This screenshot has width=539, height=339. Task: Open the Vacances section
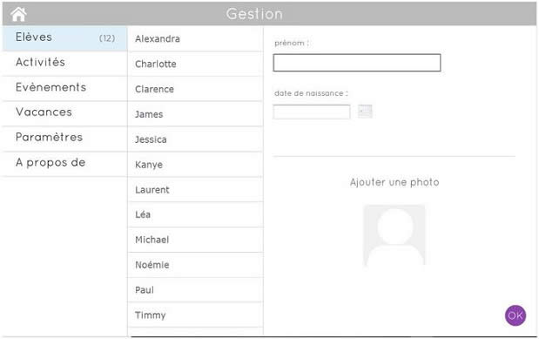pyautogui.click(x=65, y=113)
